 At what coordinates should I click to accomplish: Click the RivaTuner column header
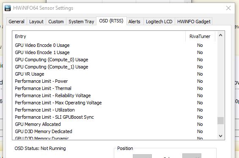click(x=200, y=36)
